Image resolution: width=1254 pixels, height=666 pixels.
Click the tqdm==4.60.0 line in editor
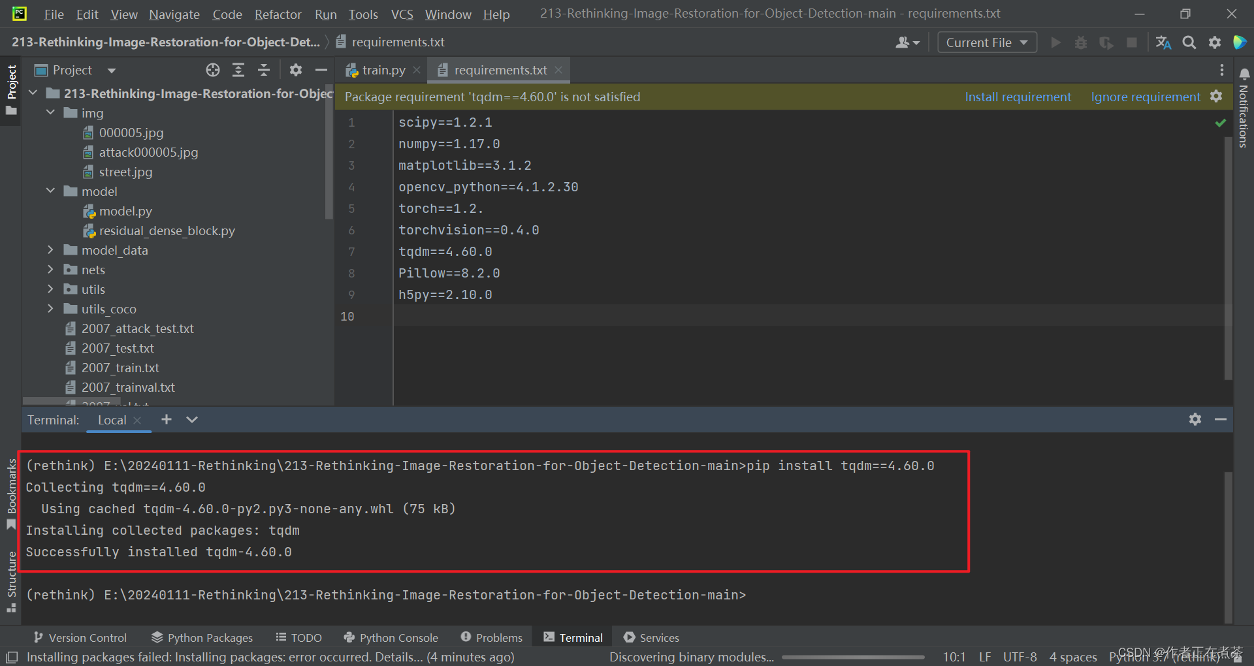(x=445, y=251)
